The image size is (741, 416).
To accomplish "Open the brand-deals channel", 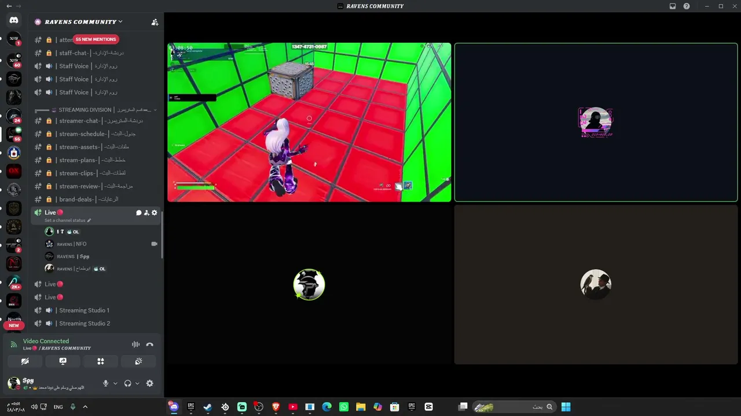I will [96, 199].
